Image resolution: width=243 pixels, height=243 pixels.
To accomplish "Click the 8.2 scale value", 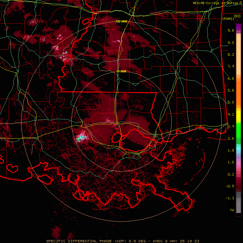I will pyautogui.click(x=231, y=54).
